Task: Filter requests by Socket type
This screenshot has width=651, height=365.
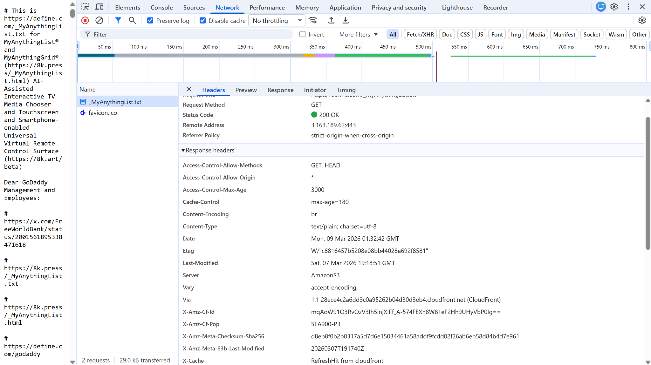Action: (592, 34)
